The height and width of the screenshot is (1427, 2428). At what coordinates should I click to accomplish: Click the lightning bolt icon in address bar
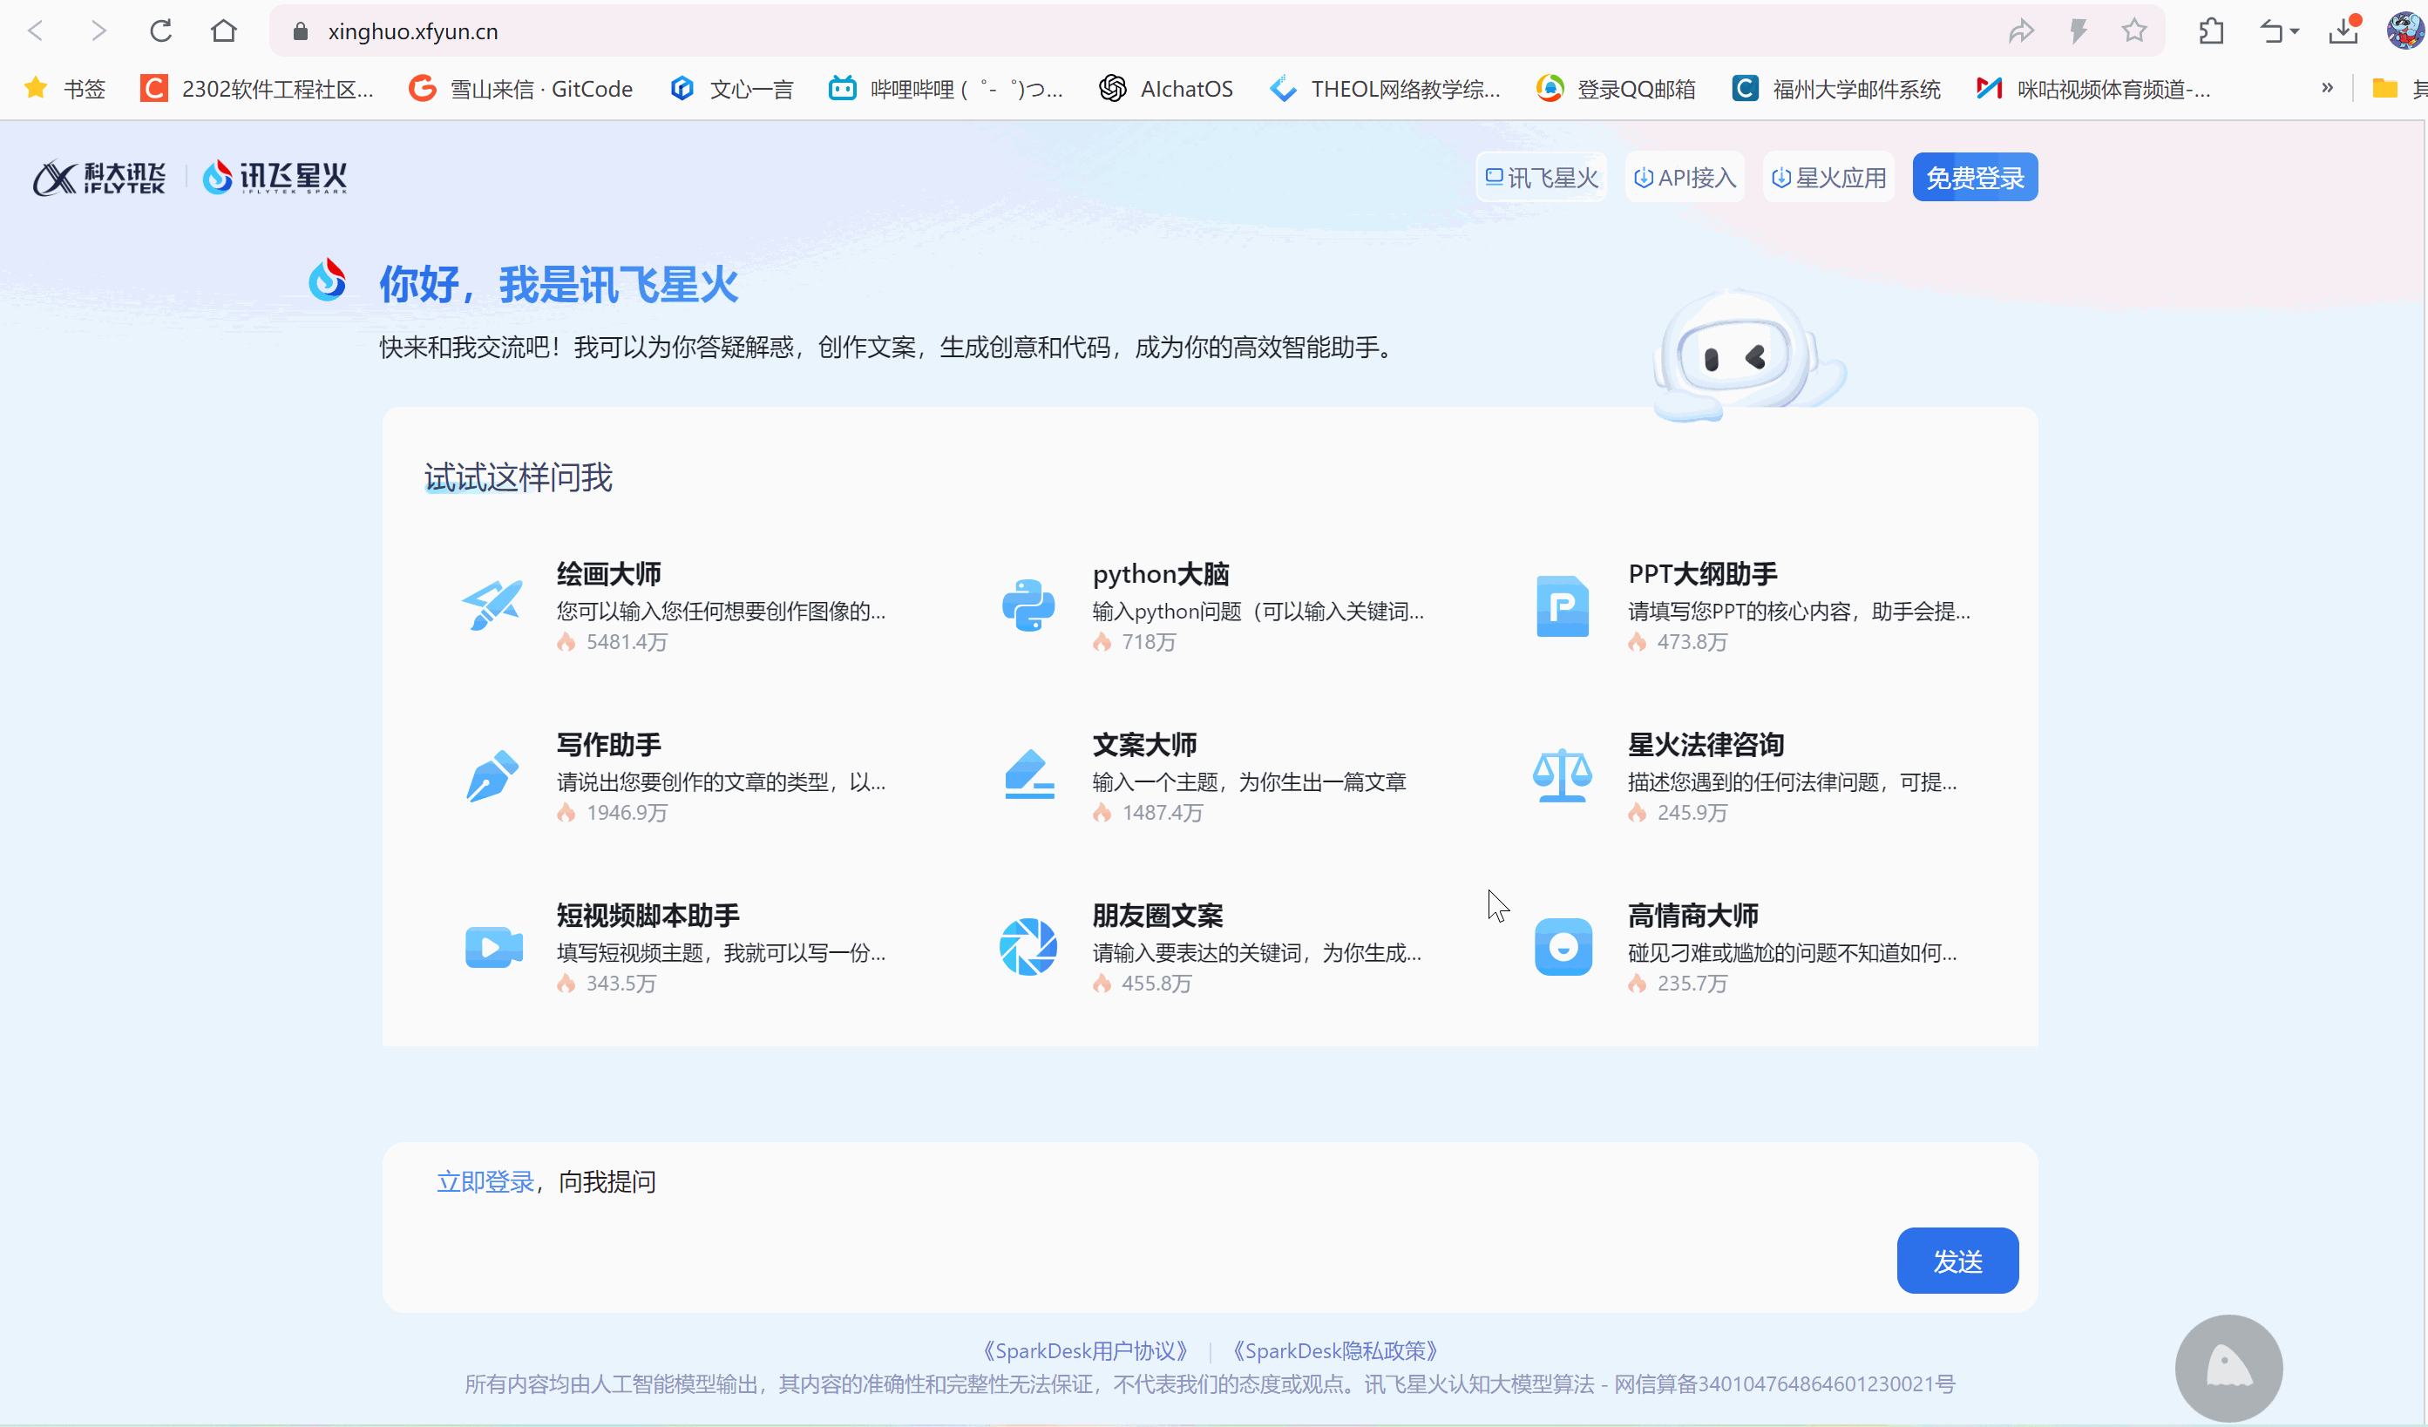tap(2079, 31)
